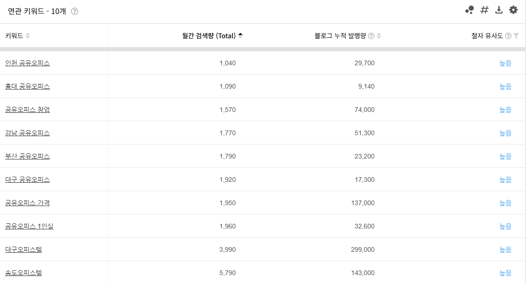Viewport: 526px width, 283px height.
Task: Click 높음 similarity for 부산 공유오피스 row
Action: (x=505, y=156)
